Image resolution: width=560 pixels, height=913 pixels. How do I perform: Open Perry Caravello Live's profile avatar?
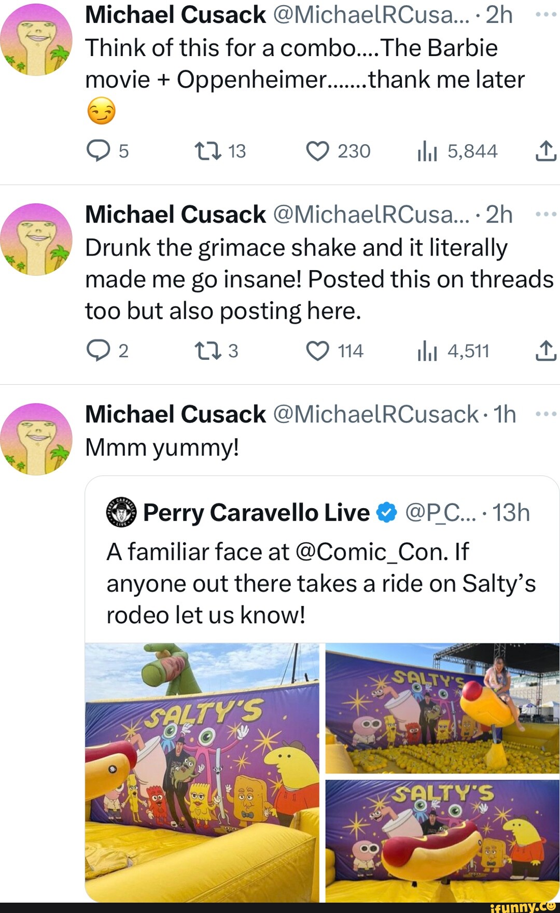[121, 512]
